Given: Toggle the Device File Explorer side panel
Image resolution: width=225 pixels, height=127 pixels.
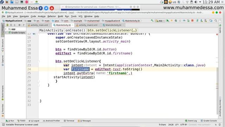Looking at the screenshot, I should point(220,107).
